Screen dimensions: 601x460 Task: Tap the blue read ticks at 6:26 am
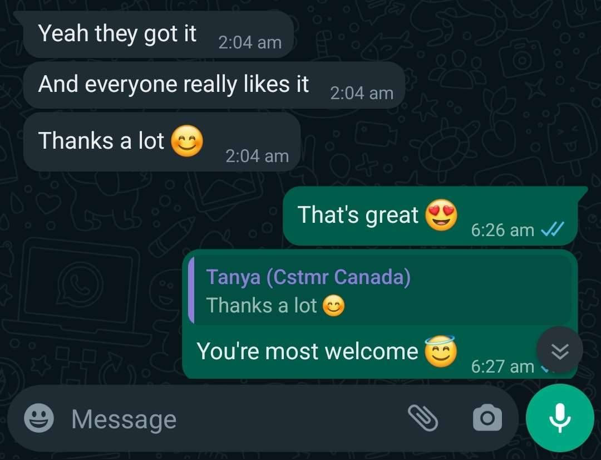tap(552, 230)
